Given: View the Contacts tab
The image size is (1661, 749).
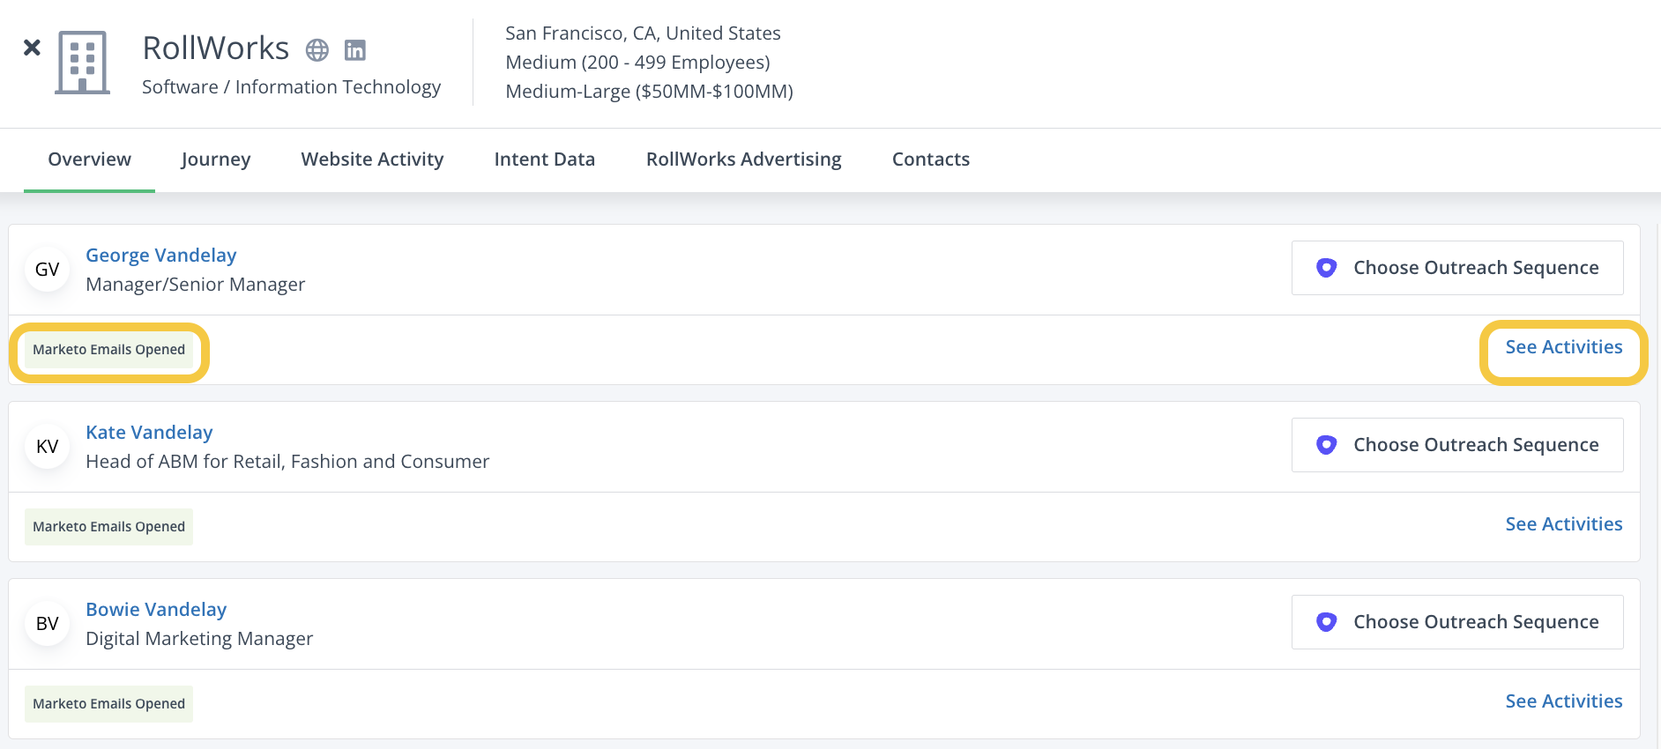Looking at the screenshot, I should click(x=931, y=159).
